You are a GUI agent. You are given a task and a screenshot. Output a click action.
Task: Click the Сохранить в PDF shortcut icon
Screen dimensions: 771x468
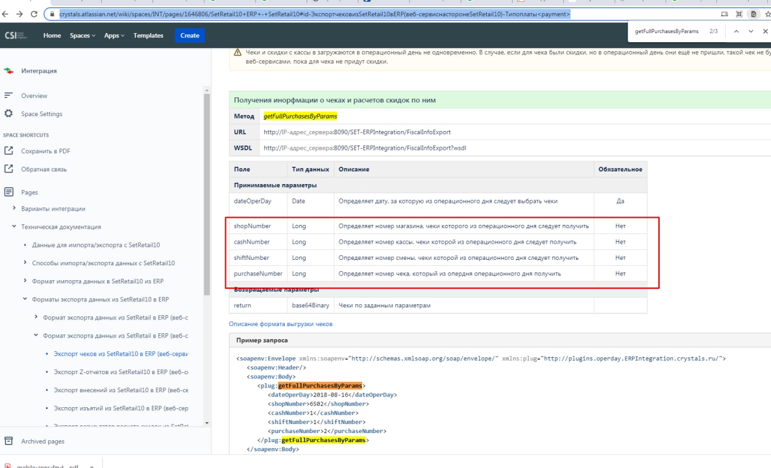click(8, 151)
